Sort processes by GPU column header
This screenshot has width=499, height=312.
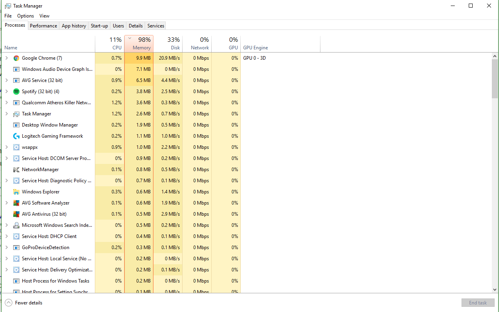(x=226, y=44)
